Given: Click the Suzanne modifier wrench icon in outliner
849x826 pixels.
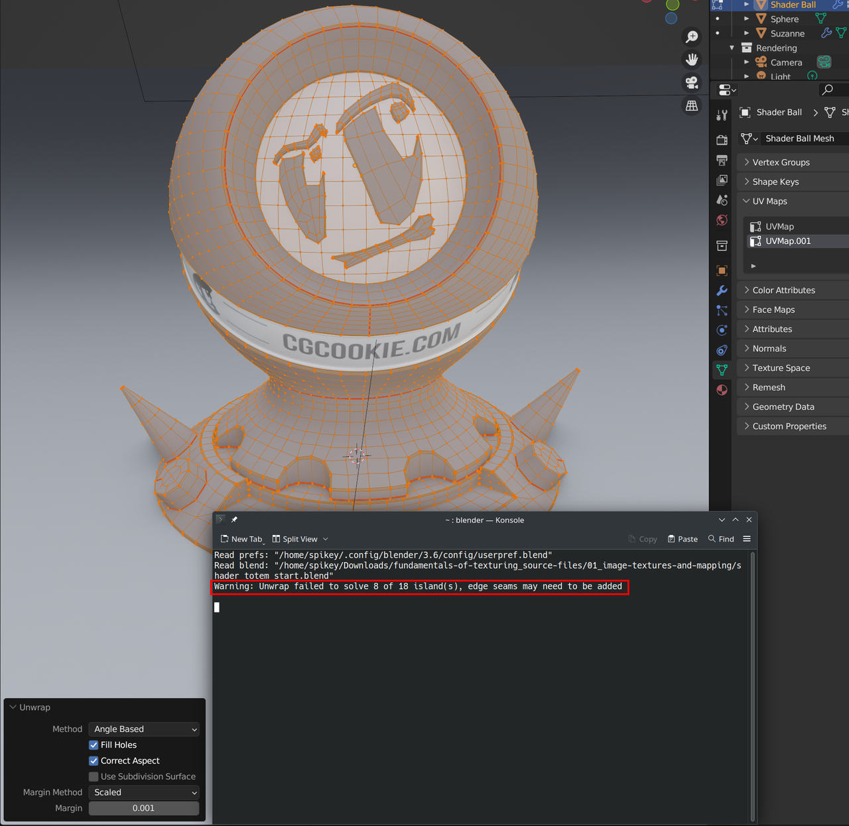Looking at the screenshot, I should [826, 33].
